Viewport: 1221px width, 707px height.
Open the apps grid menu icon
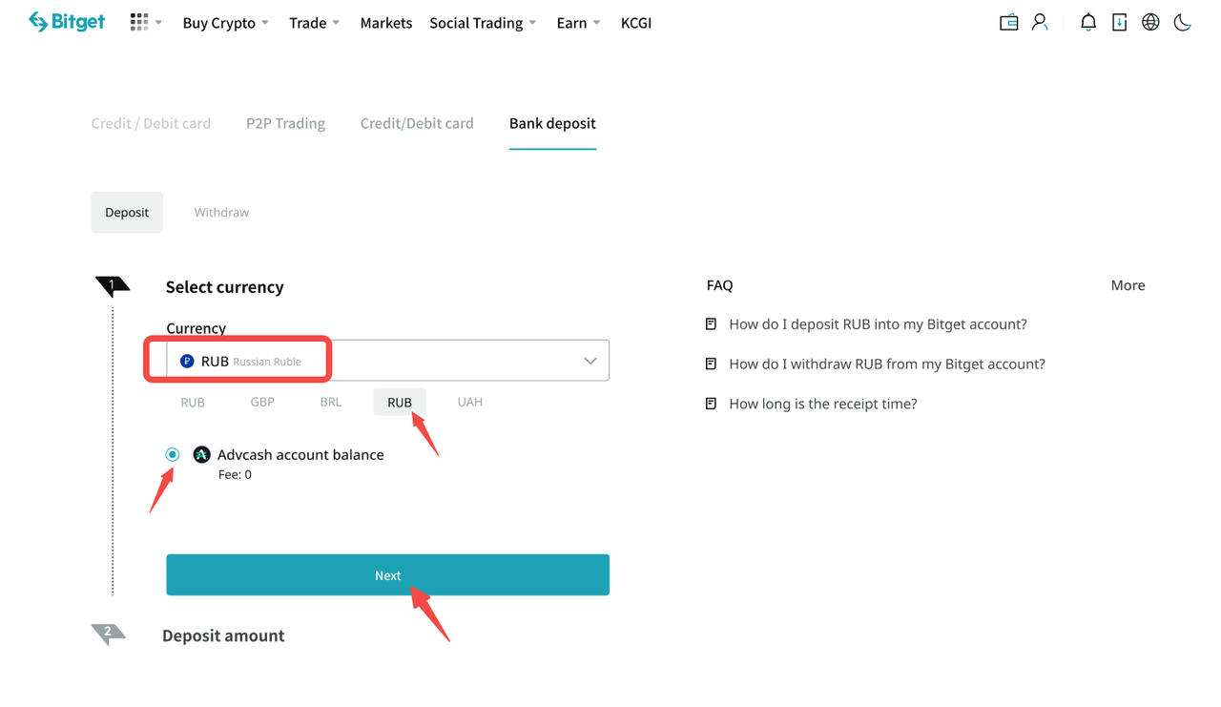(x=139, y=22)
